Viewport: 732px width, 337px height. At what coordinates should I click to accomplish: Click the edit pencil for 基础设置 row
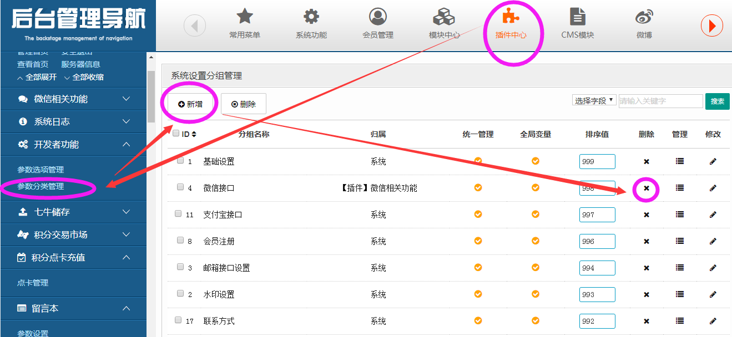713,161
